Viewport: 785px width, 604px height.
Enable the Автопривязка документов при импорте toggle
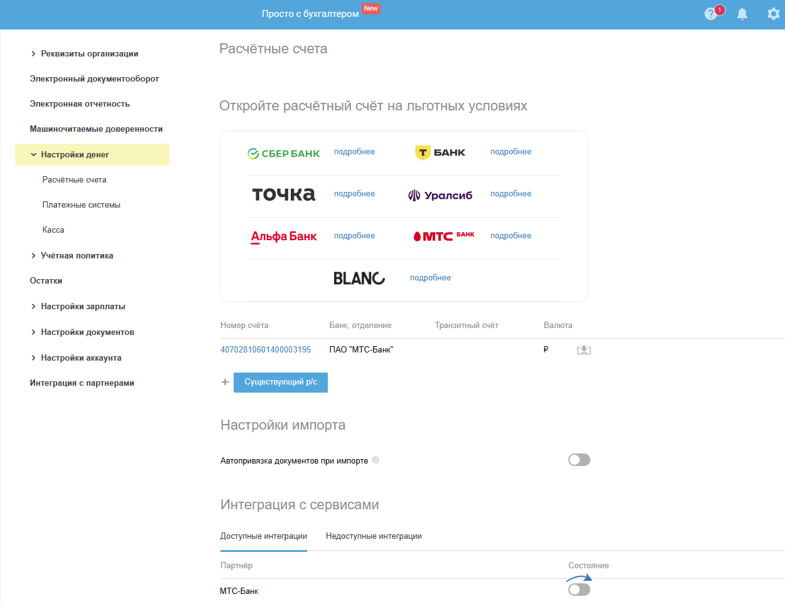click(x=579, y=460)
